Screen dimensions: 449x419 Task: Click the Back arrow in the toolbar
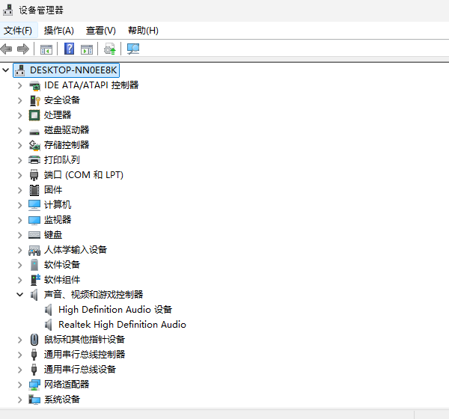pyautogui.click(x=7, y=49)
